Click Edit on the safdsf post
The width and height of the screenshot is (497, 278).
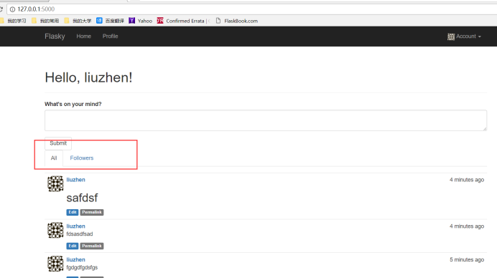(x=73, y=212)
